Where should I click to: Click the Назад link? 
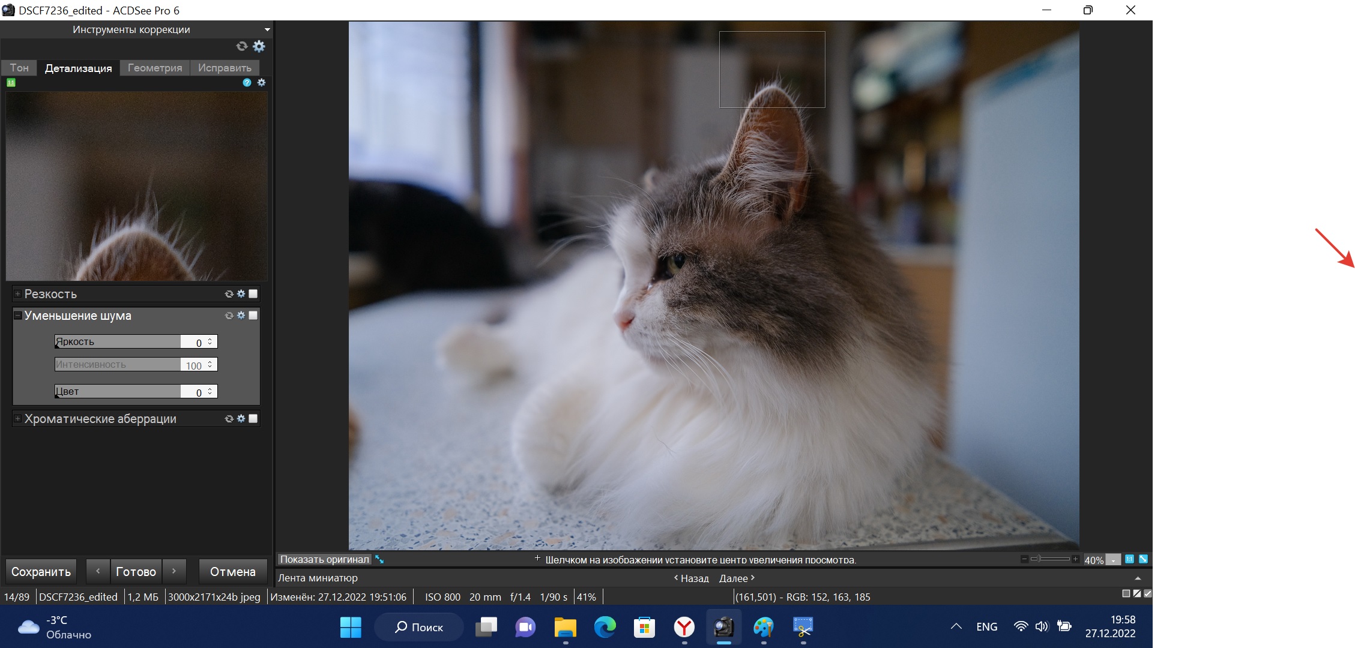(x=691, y=578)
